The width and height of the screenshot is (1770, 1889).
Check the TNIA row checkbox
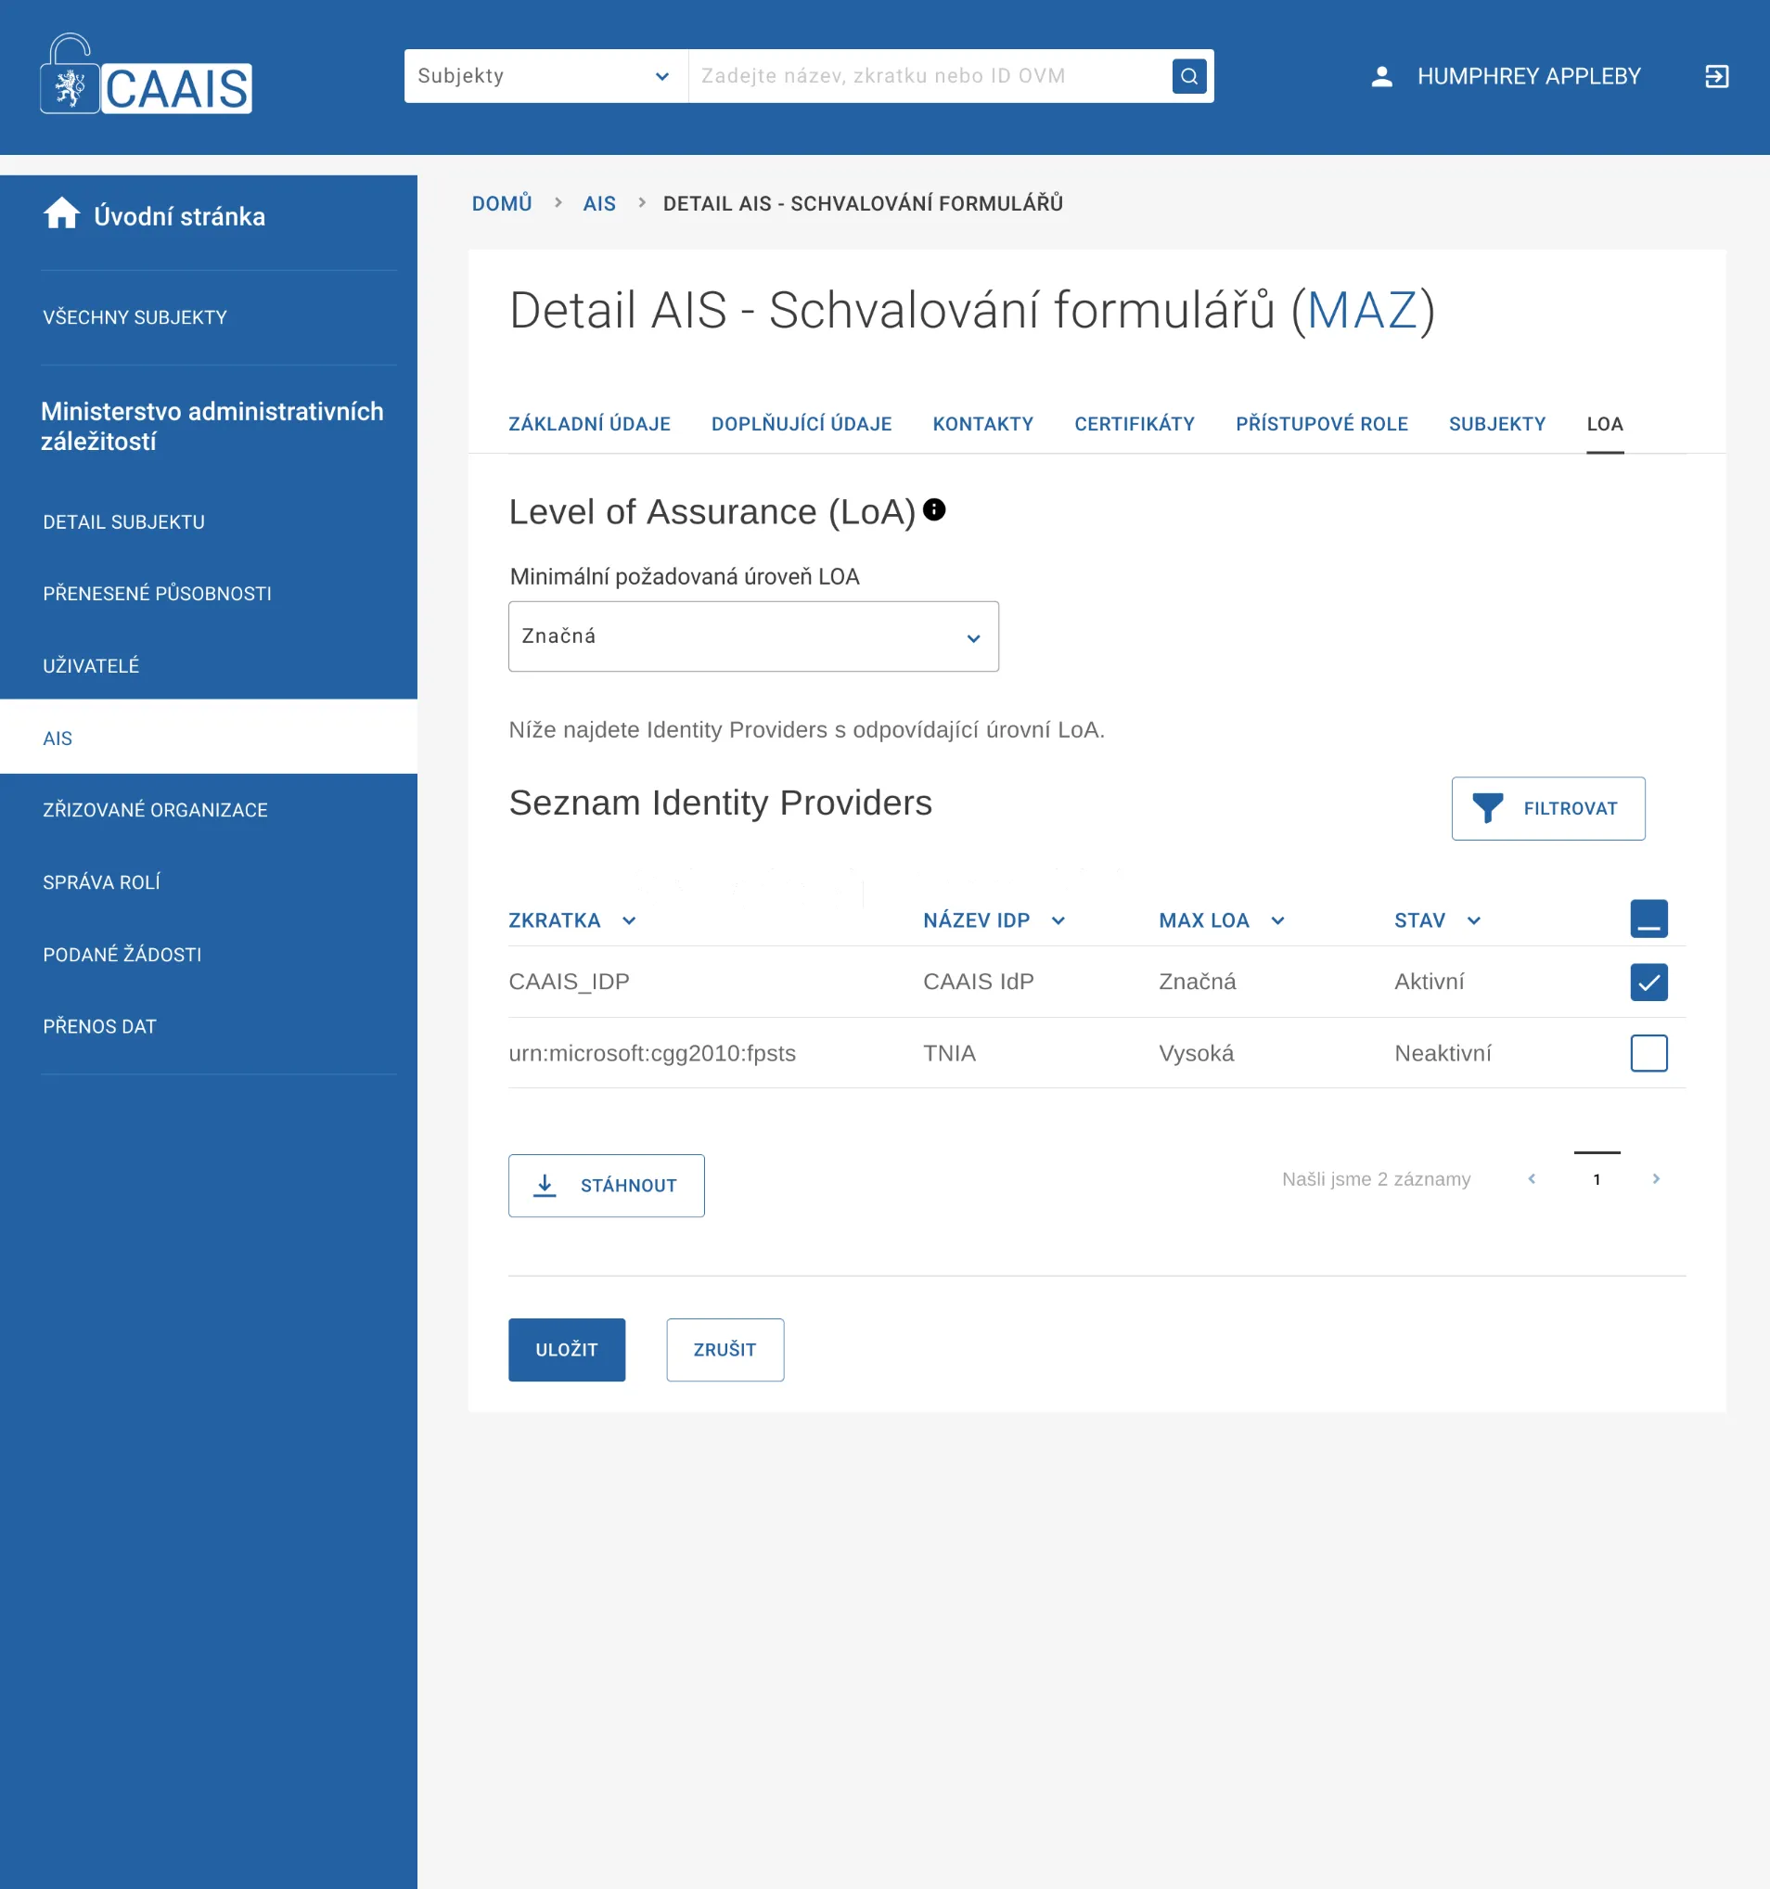1648,1053
